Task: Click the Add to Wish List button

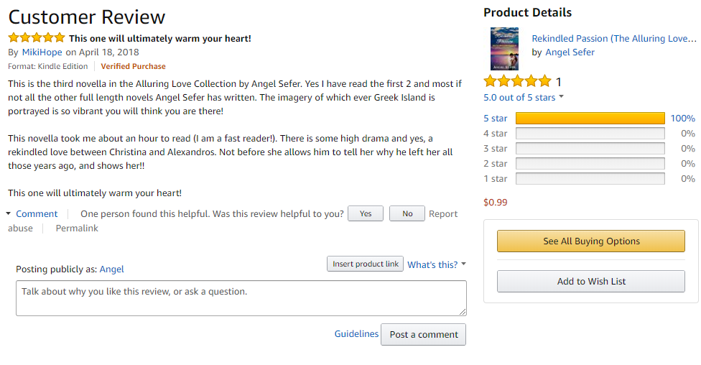Action: pyautogui.click(x=591, y=282)
